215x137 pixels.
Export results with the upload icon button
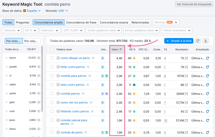[206, 41]
